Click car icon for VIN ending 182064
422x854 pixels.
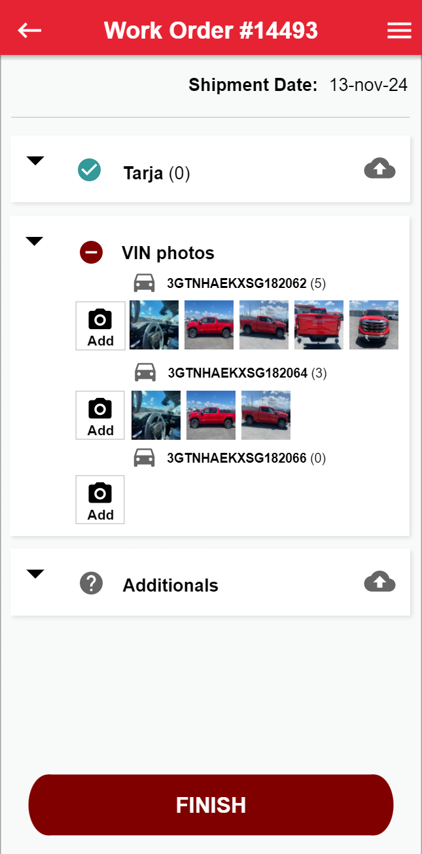click(145, 372)
